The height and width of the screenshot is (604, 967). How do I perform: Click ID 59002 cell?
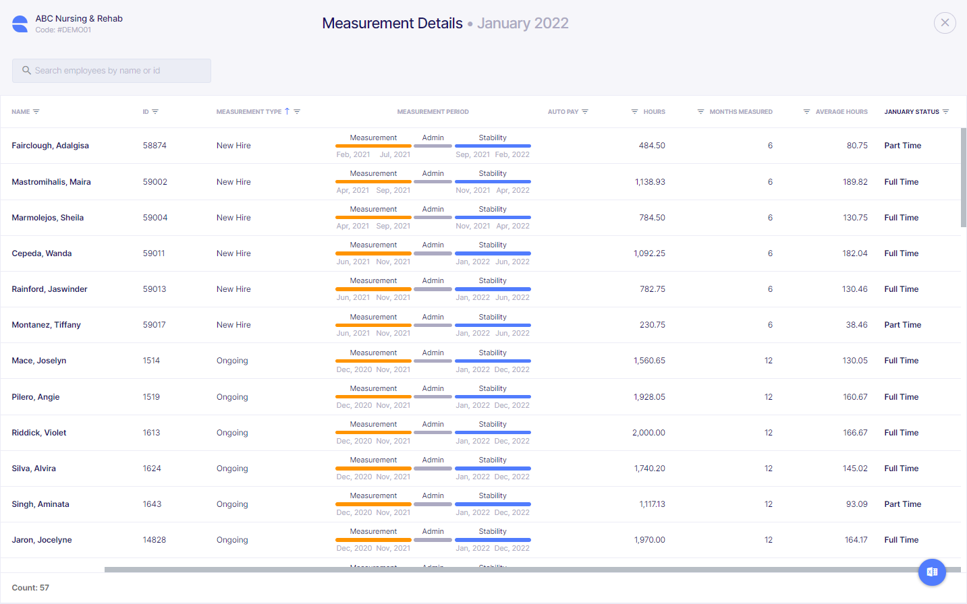(x=155, y=182)
